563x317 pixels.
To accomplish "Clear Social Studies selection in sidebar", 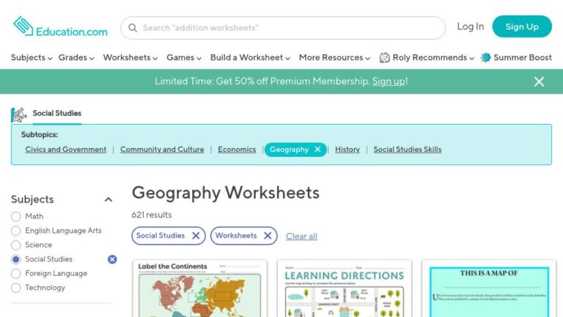I will (x=112, y=259).
